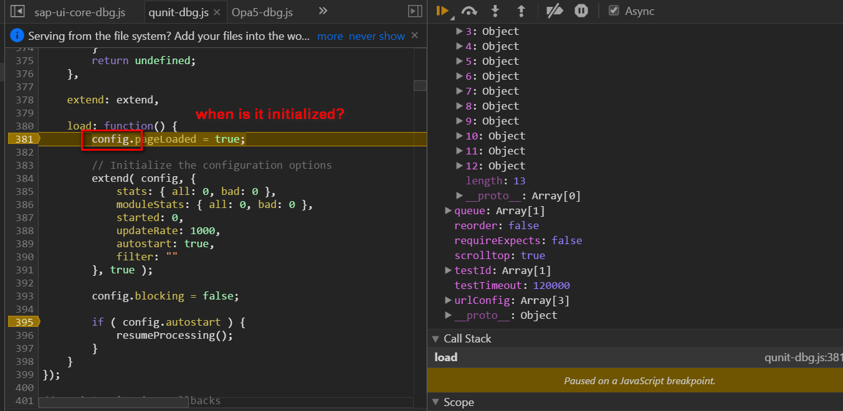843x411 pixels.
Task: Expand object entry 4
Action: pyautogui.click(x=460, y=46)
